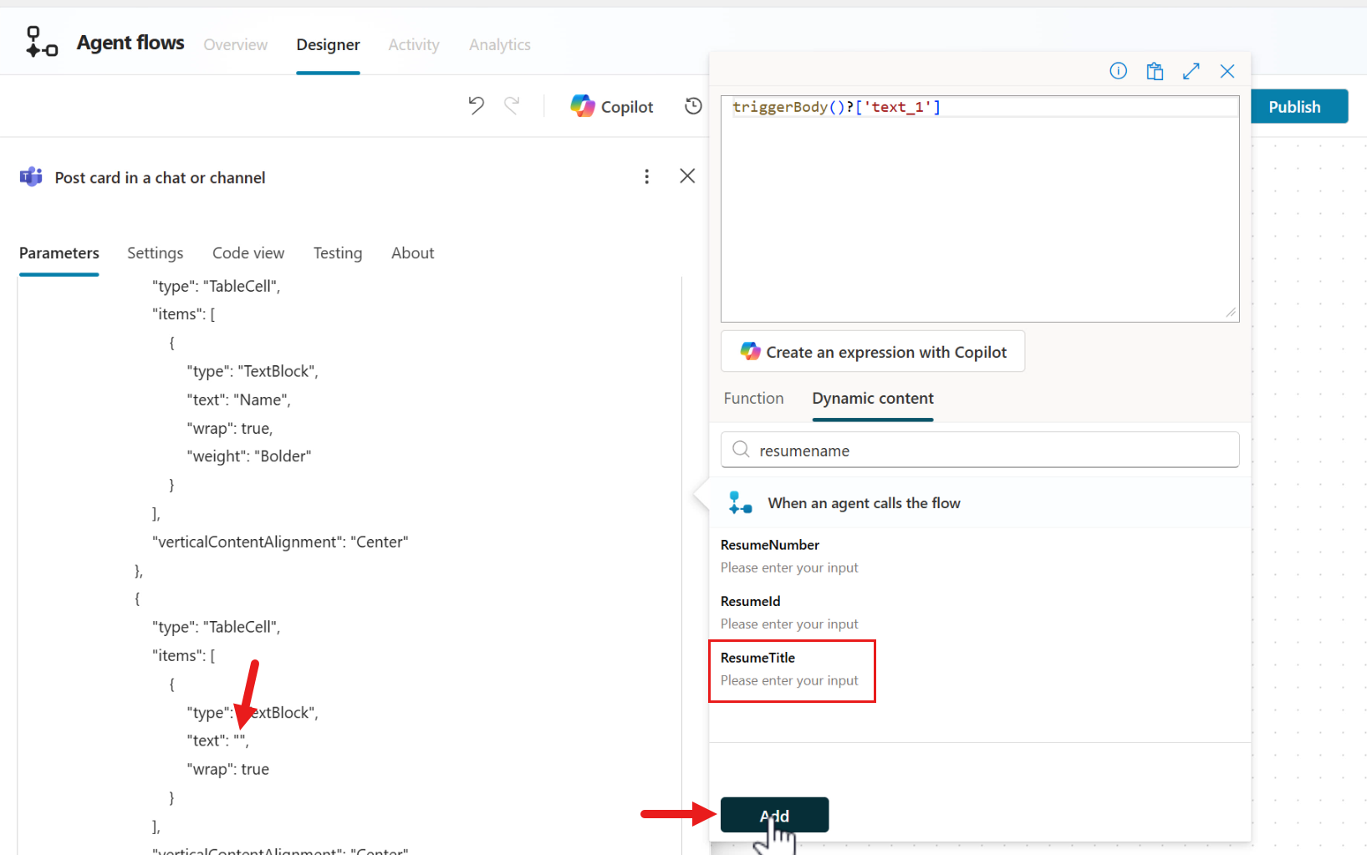Click the info icon in expression panel
Image resolution: width=1367 pixels, height=855 pixels.
pyautogui.click(x=1118, y=71)
